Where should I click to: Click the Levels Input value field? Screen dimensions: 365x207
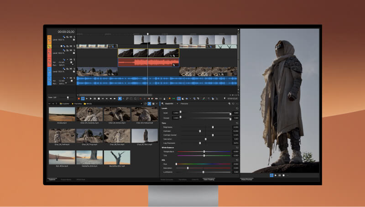176,113
